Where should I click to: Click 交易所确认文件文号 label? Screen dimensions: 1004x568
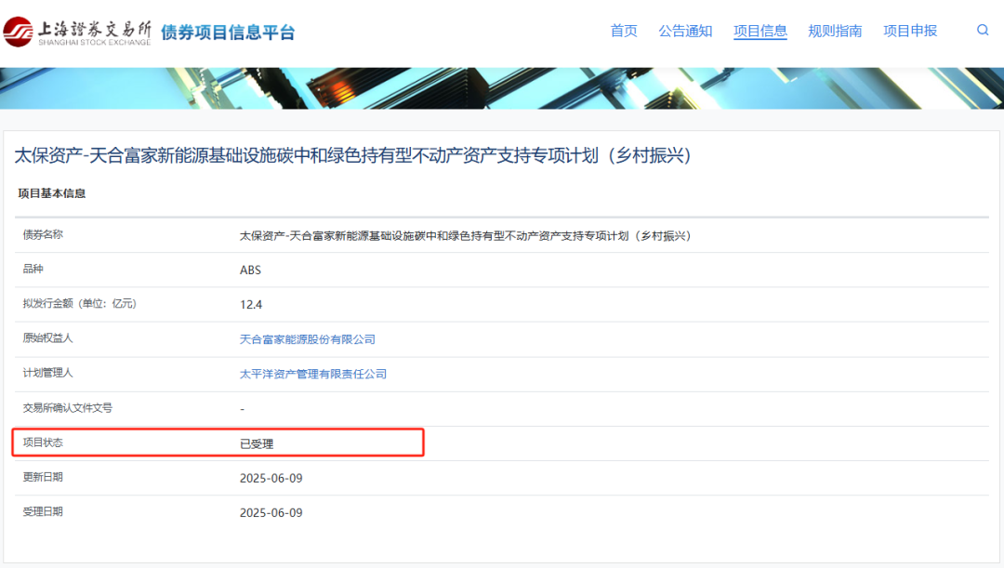(x=68, y=408)
